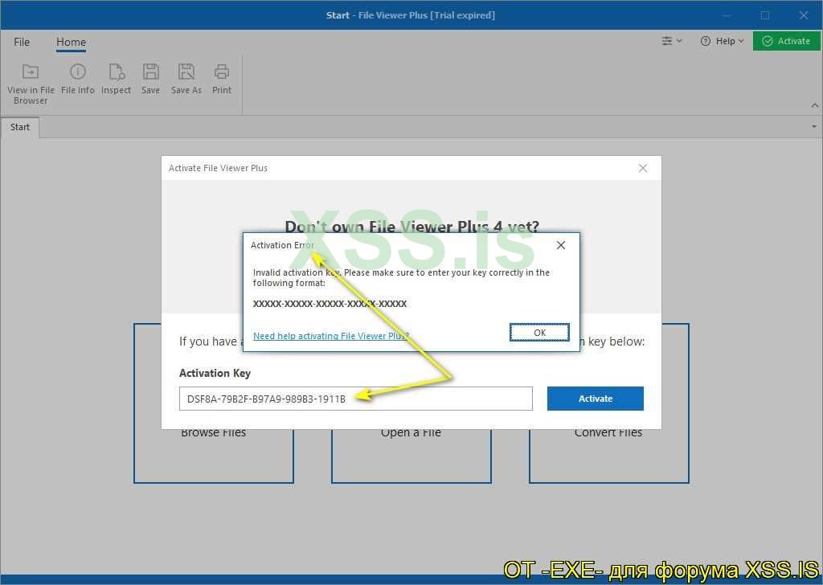Click the Help question mark icon
The image size is (823, 585).
706,41
